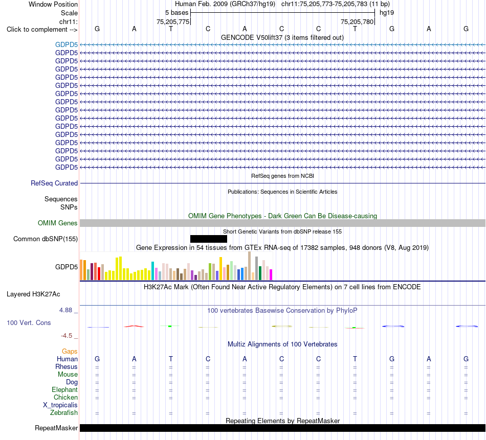Click the Elephant species label
The height and width of the screenshot is (440, 486).
(64, 389)
